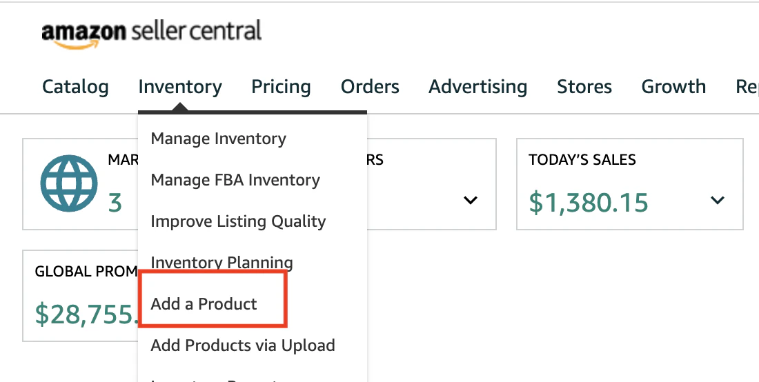Open the Advertising menu

[x=477, y=87]
